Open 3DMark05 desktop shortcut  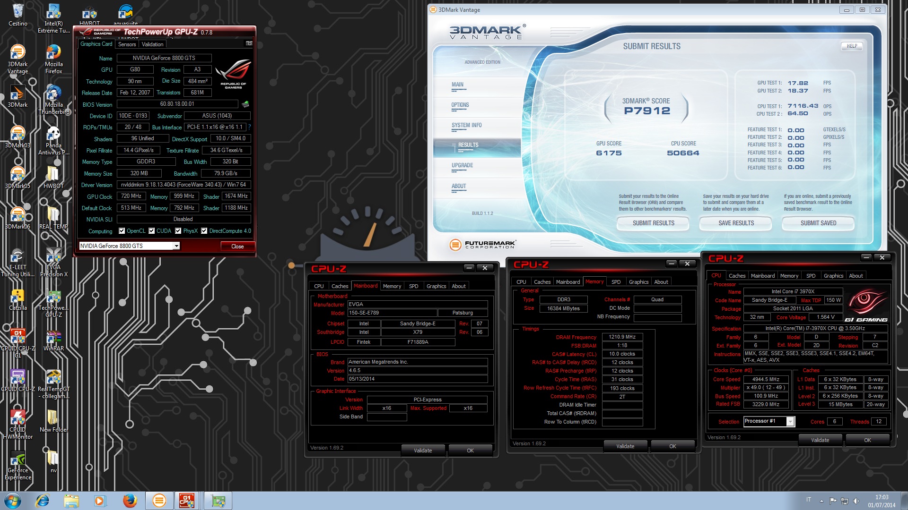pos(17,178)
